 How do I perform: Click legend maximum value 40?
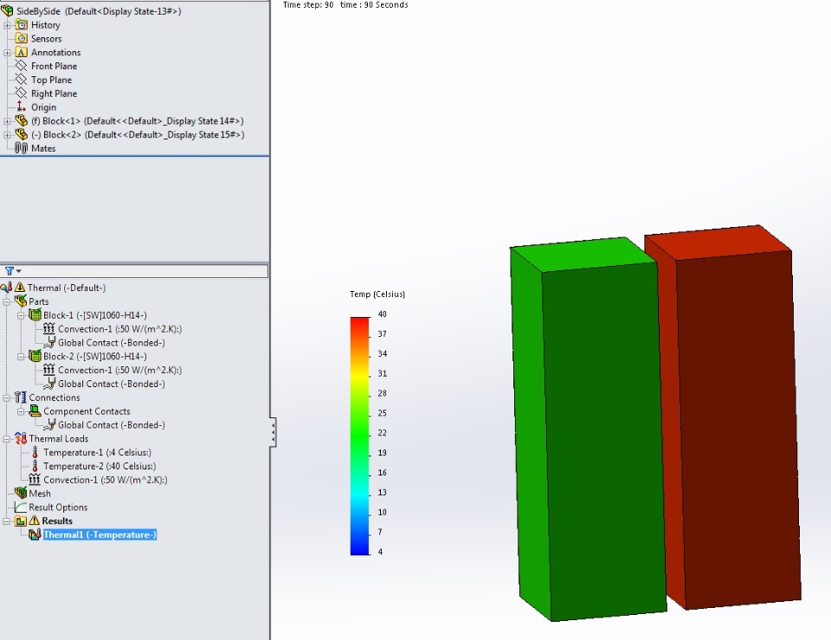[382, 314]
